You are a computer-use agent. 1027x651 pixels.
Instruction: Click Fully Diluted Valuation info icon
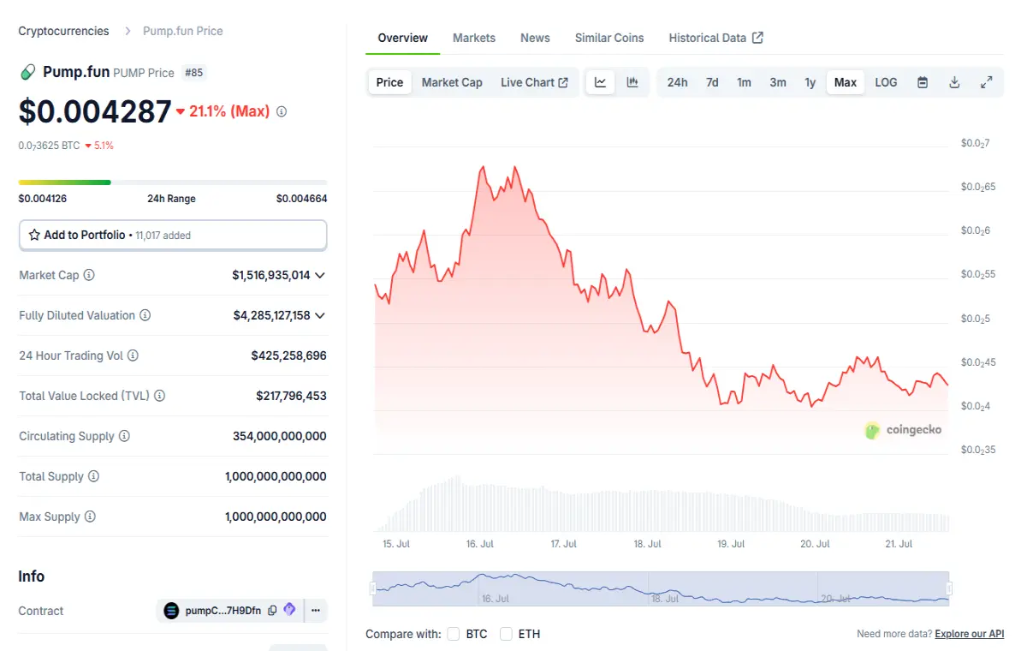(x=145, y=315)
